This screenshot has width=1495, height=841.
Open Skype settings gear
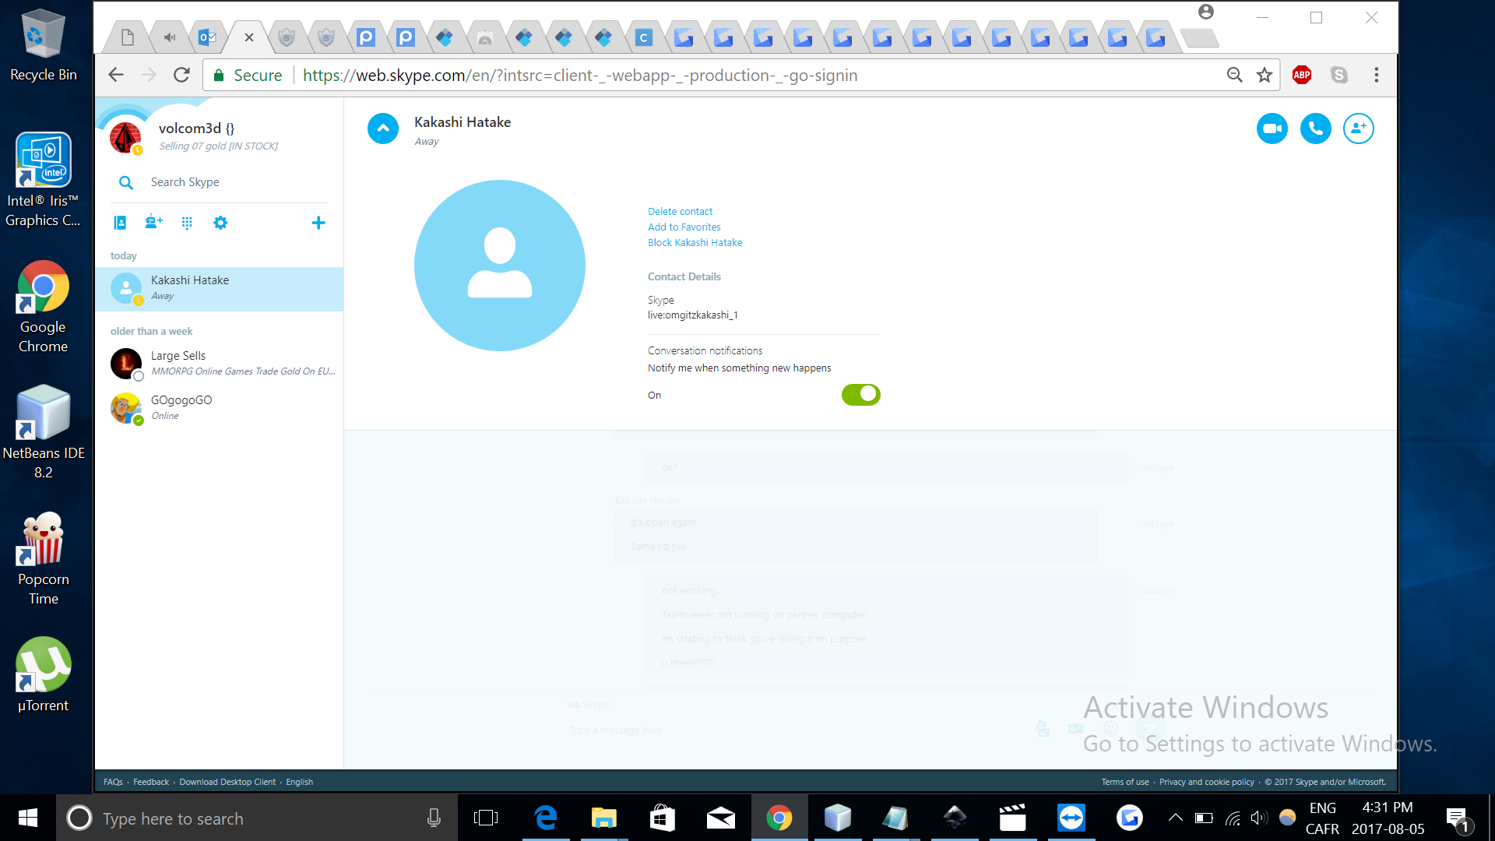pos(220,223)
